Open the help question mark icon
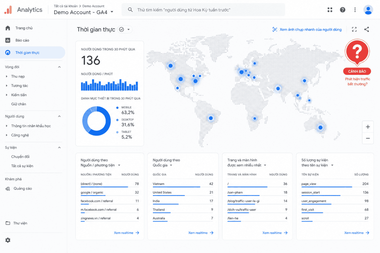The image size is (380, 253). (343, 10)
